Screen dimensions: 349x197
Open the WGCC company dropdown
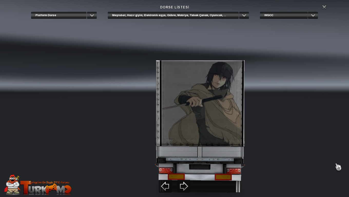284,15
